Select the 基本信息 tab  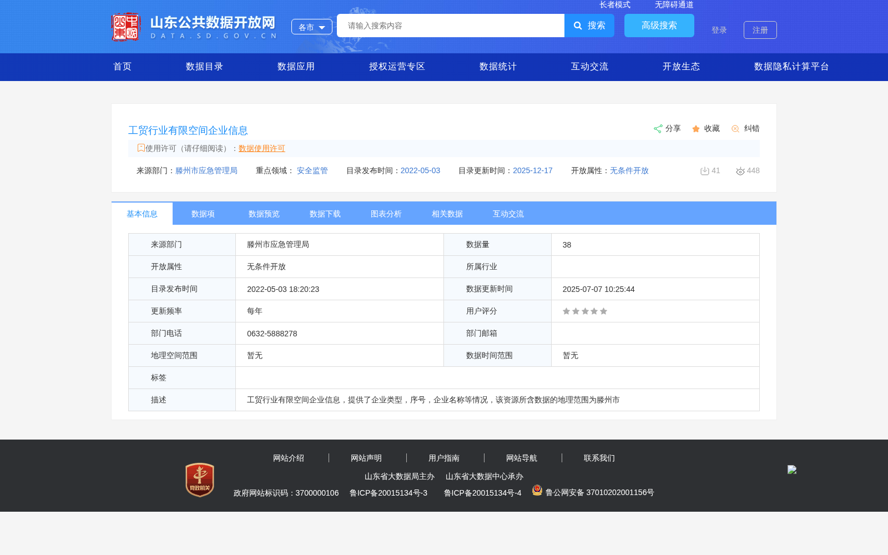click(x=142, y=214)
